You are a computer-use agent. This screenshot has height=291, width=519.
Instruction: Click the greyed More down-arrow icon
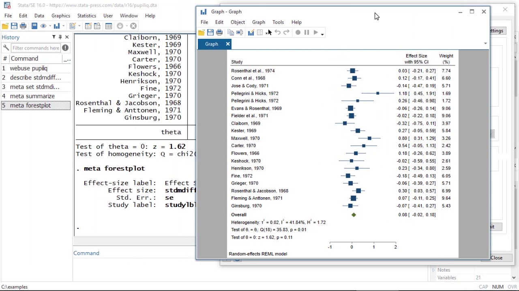pos(120,26)
